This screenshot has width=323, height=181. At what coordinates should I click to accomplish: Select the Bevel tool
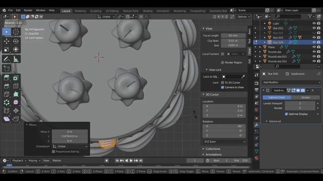coord(7,86)
